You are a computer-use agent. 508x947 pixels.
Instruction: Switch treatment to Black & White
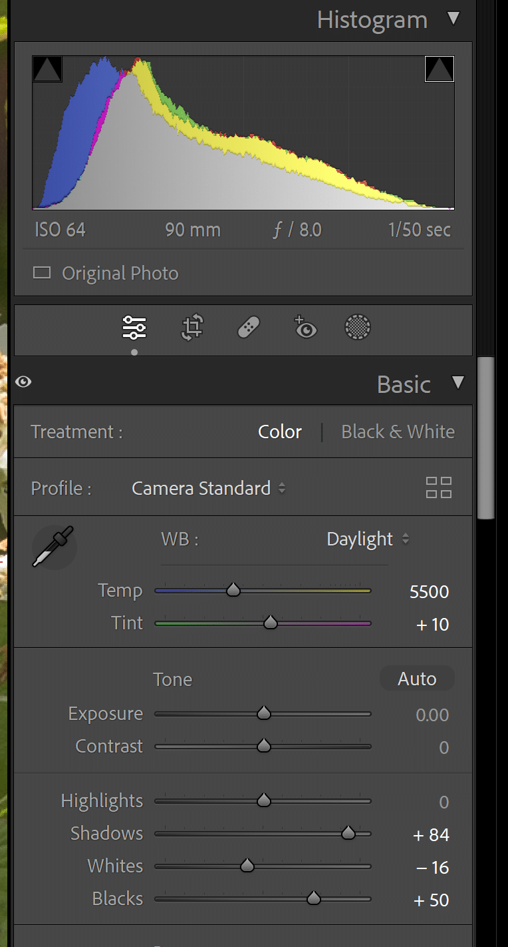398,432
